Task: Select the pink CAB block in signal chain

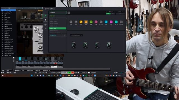Action: [x=96, y=22]
